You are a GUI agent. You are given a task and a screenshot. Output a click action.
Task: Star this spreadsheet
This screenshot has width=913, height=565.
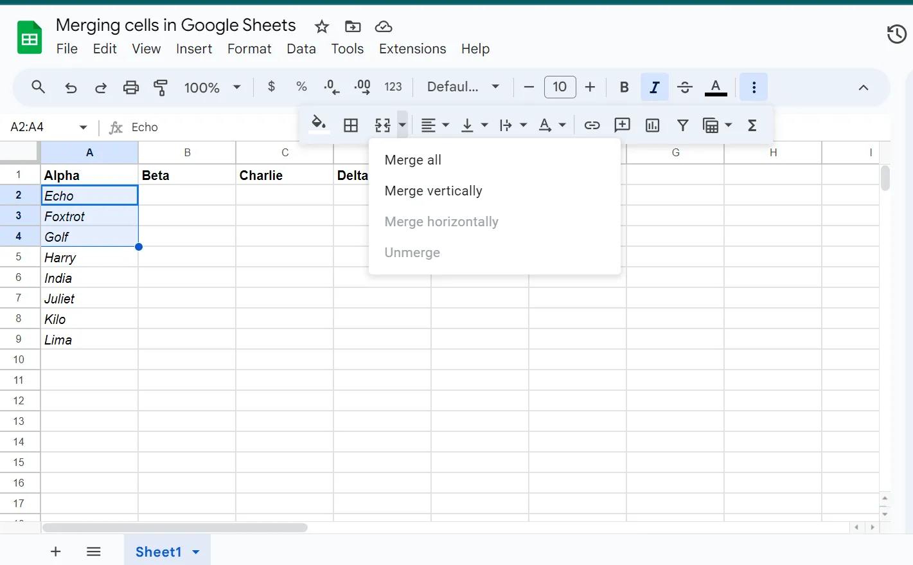(x=322, y=26)
